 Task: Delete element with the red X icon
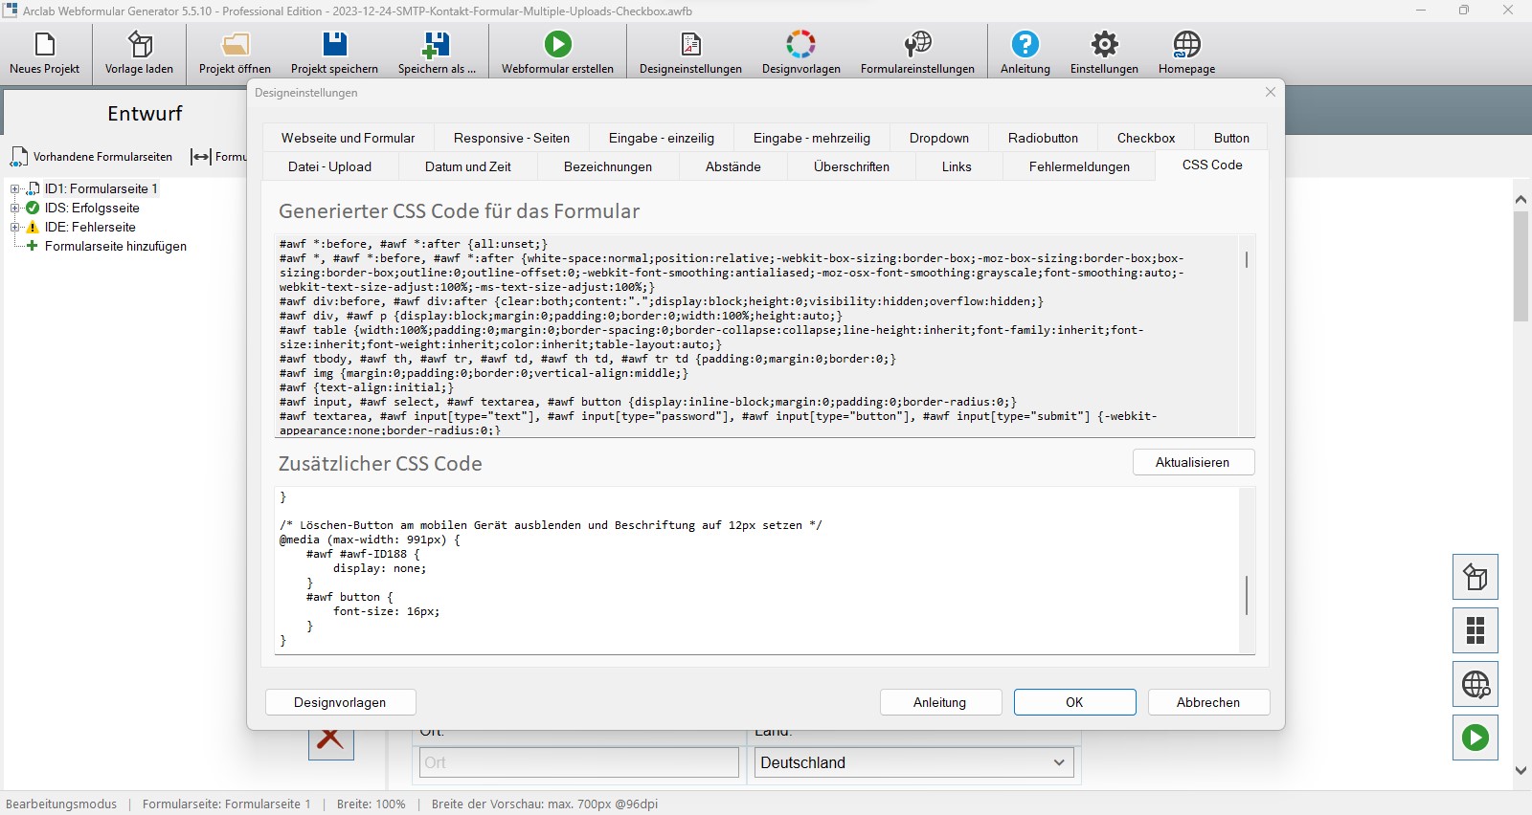click(x=331, y=739)
